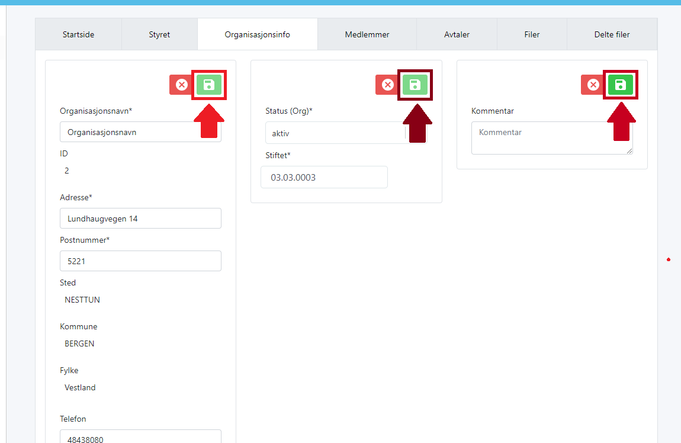
Task: Click inside the Kommentar text area
Action: point(551,138)
